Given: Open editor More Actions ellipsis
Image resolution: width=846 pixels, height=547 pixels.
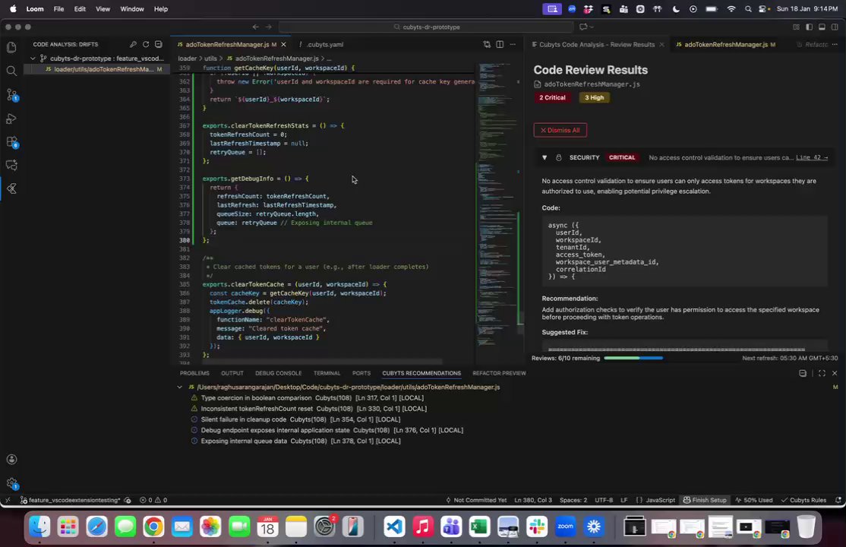Looking at the screenshot, I should (513, 44).
